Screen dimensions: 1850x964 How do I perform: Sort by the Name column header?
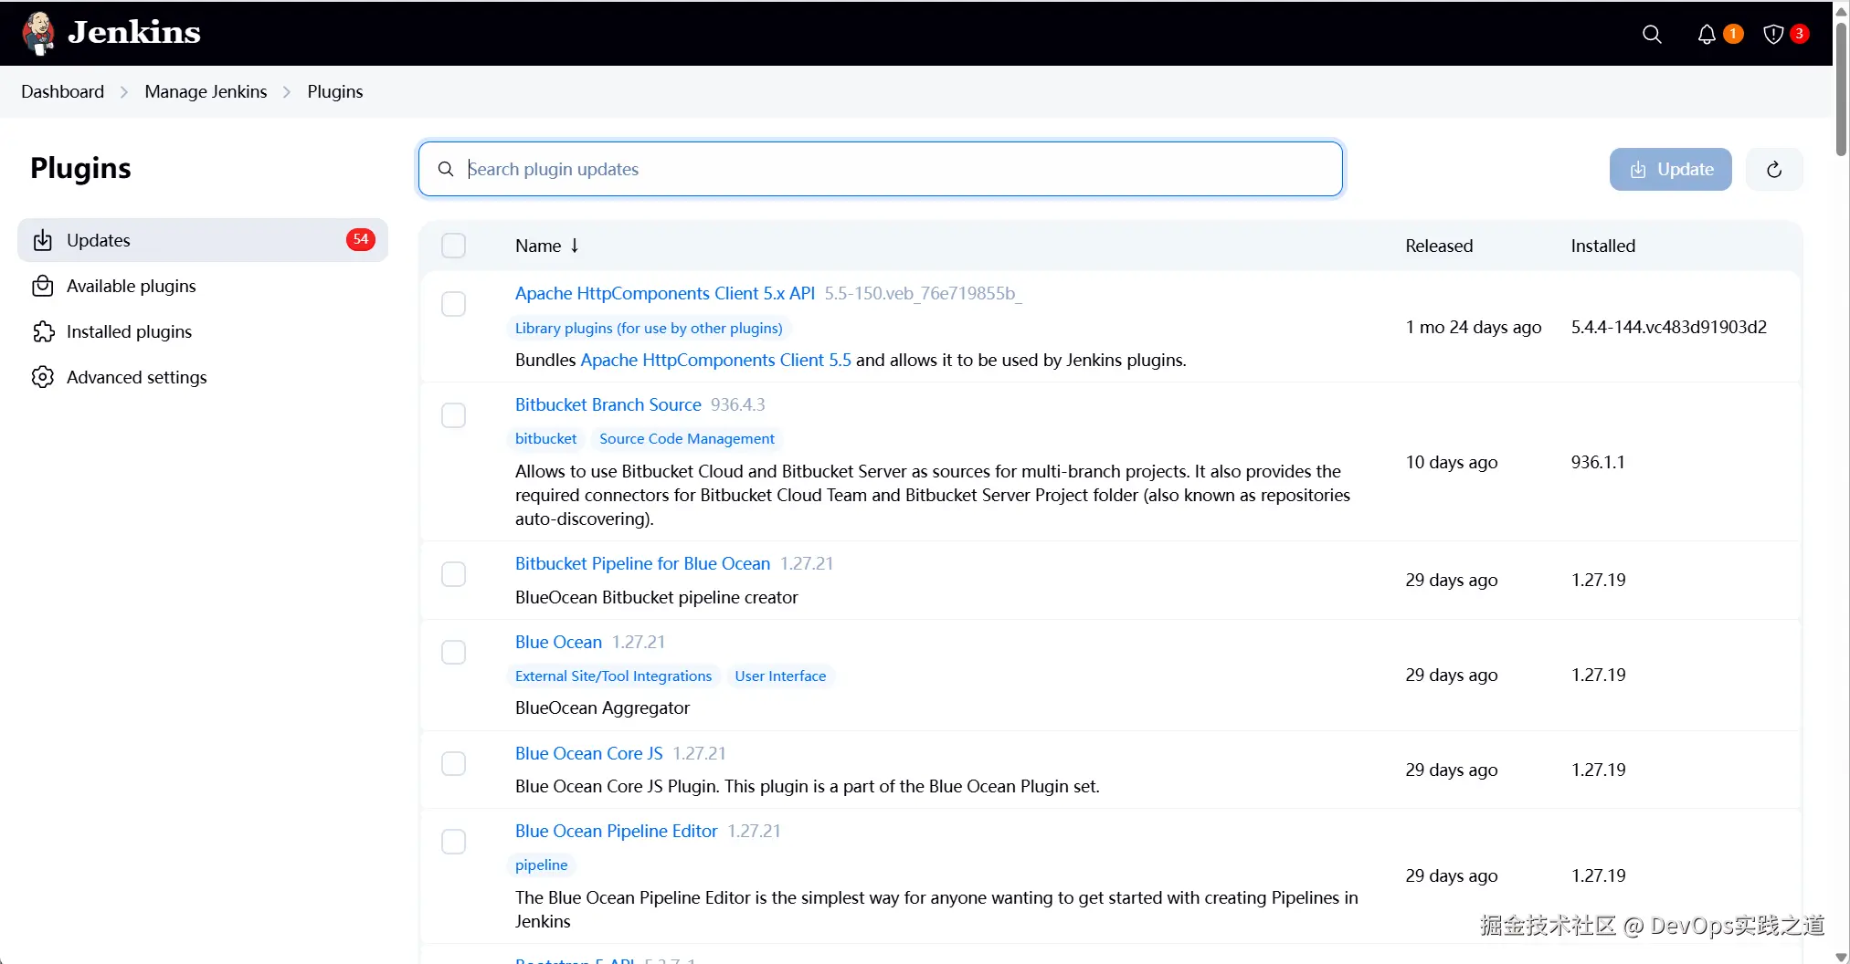click(x=547, y=246)
